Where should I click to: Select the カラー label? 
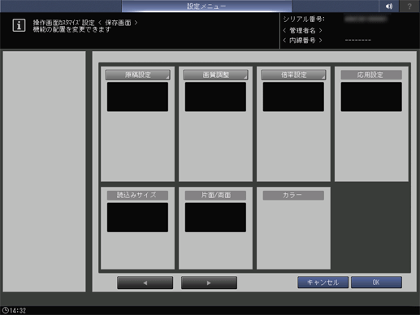(293, 195)
